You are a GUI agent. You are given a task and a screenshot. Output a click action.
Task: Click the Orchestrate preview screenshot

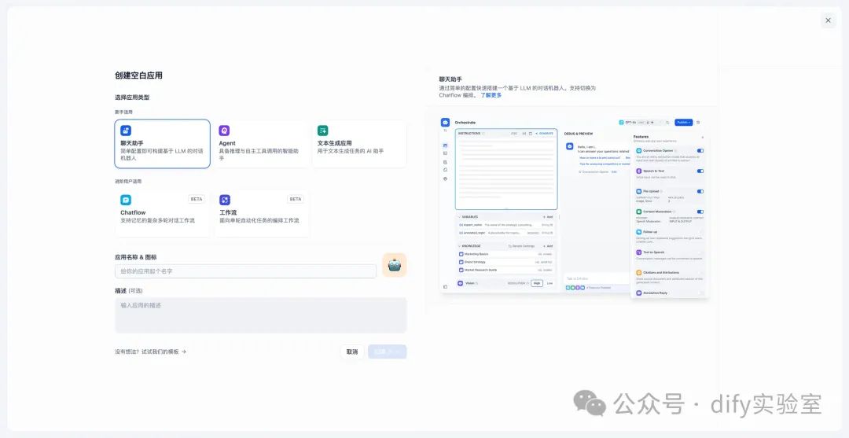575,206
